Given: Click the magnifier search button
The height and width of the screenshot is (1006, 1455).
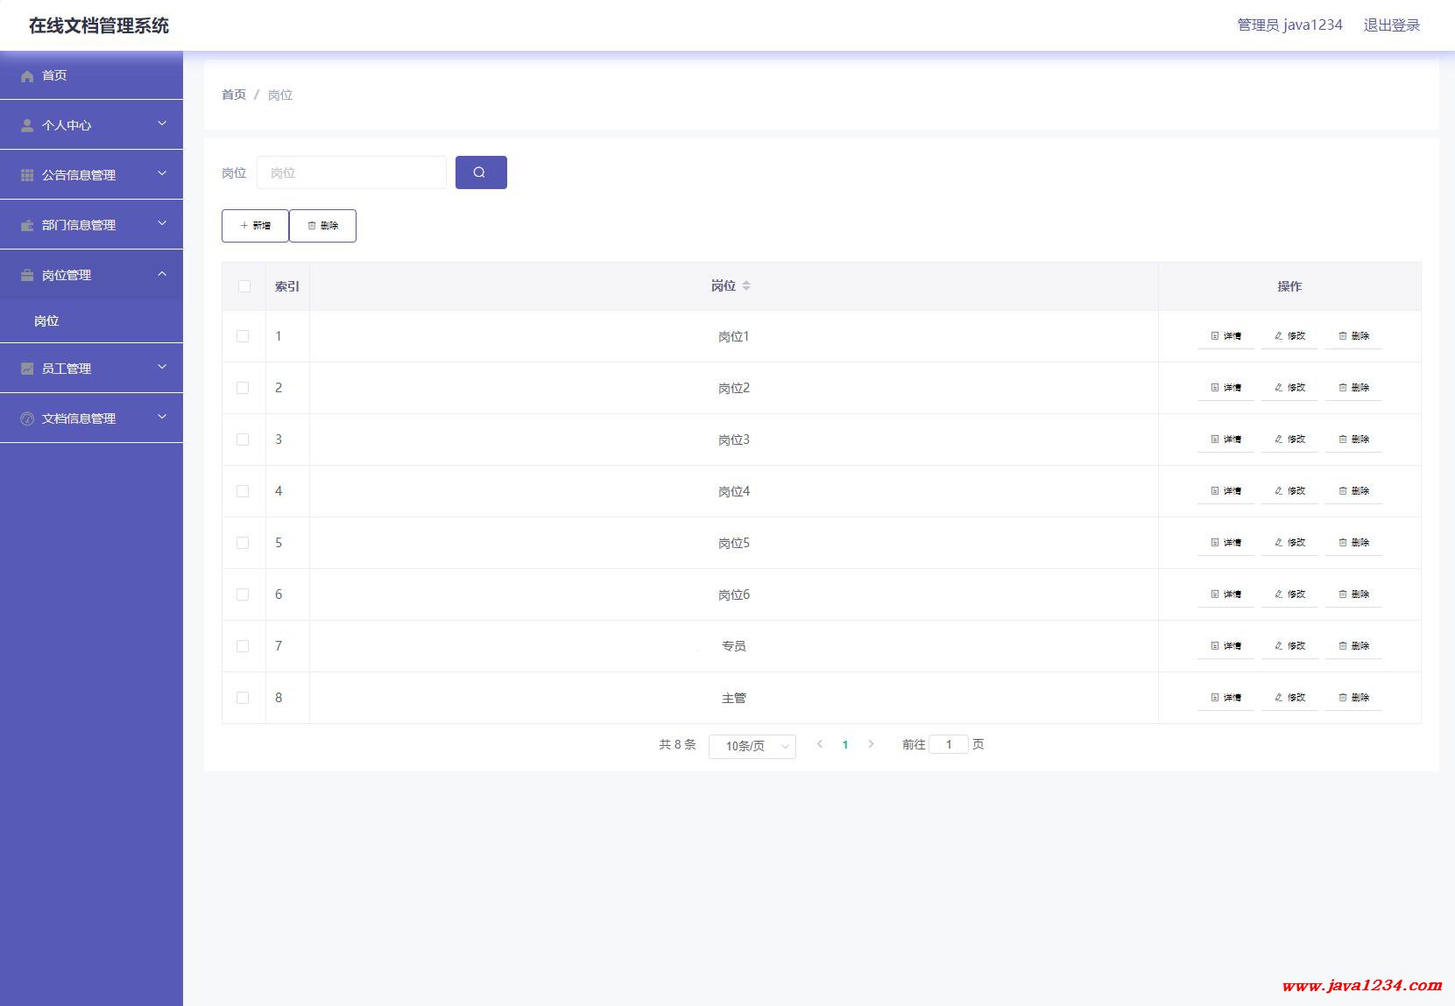Looking at the screenshot, I should (x=481, y=172).
